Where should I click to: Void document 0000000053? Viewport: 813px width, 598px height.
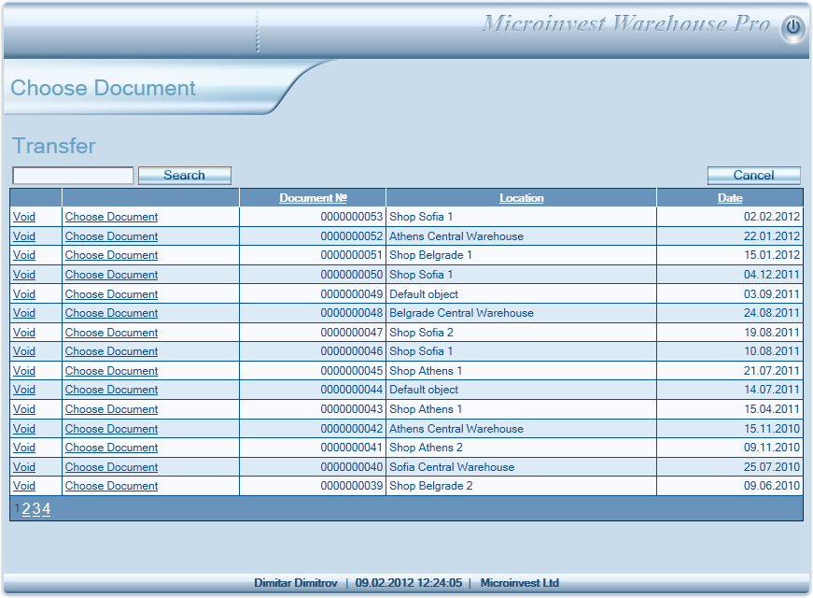pos(24,217)
